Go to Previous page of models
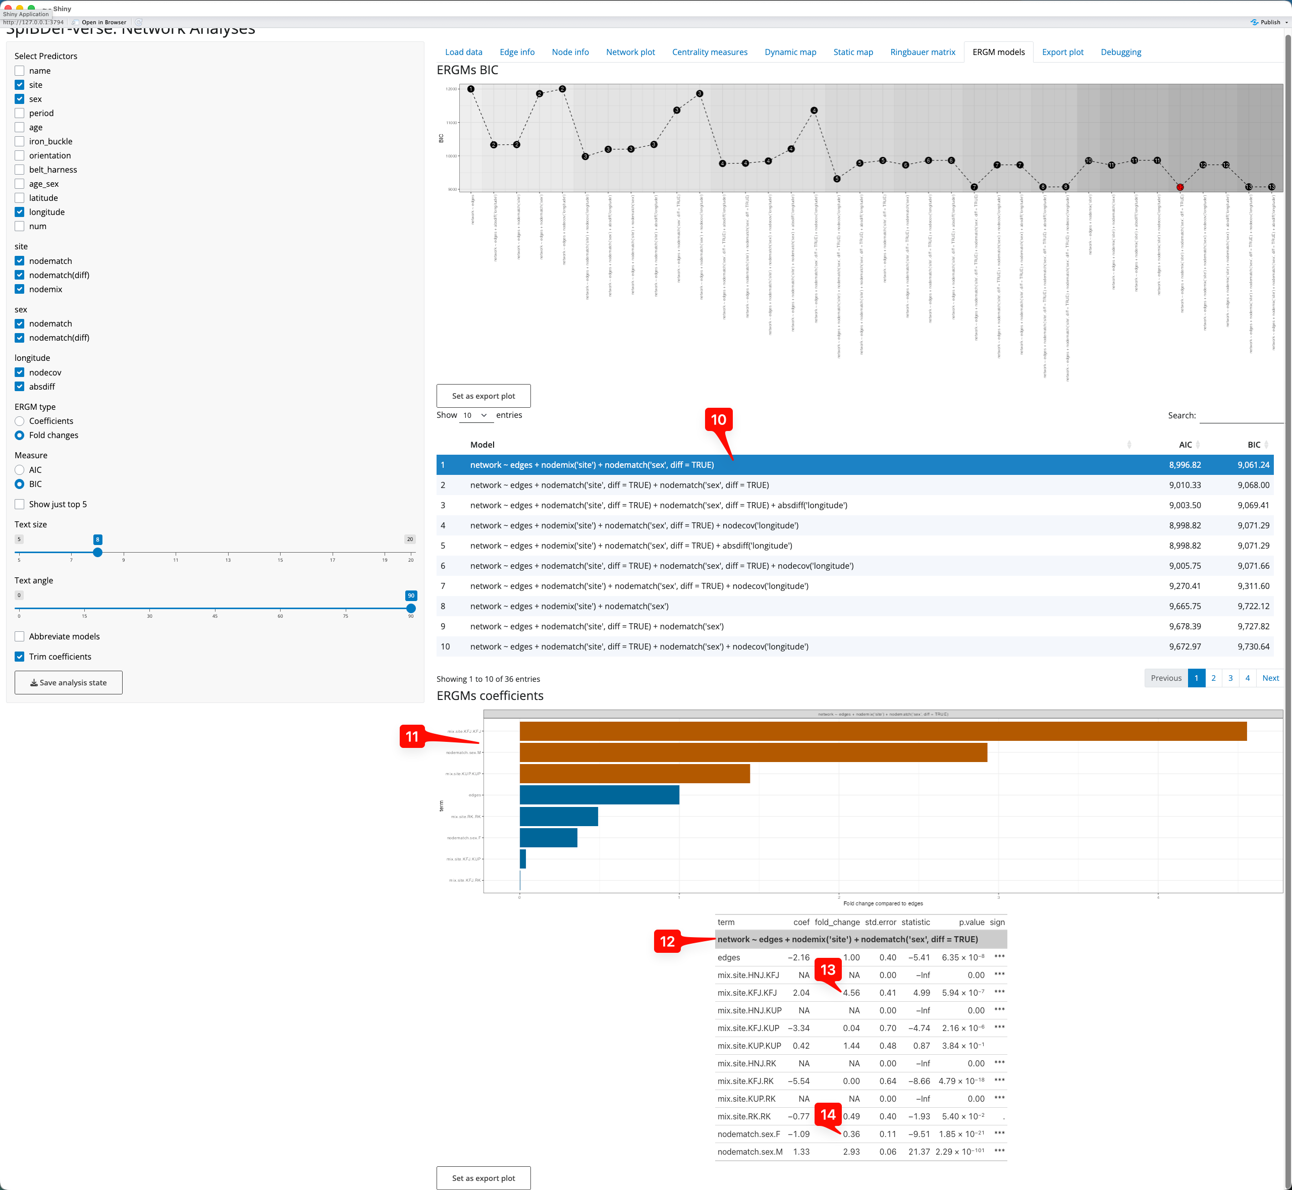 (1166, 678)
